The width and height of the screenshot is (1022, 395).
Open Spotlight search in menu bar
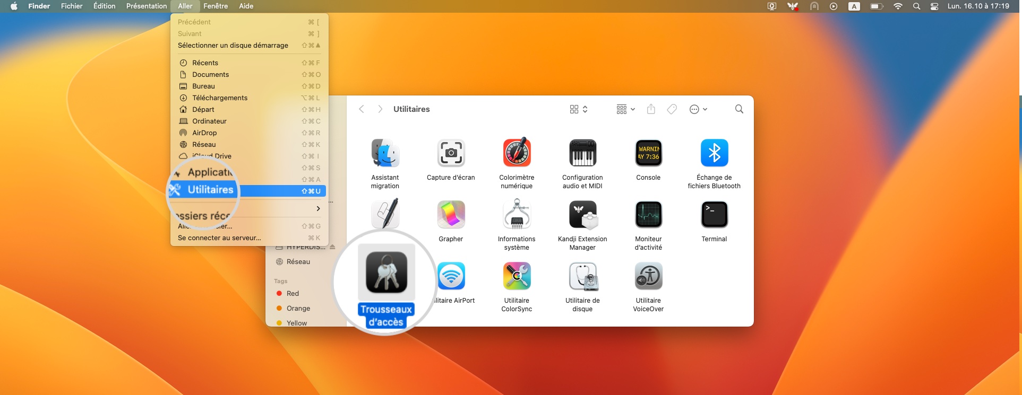(916, 6)
